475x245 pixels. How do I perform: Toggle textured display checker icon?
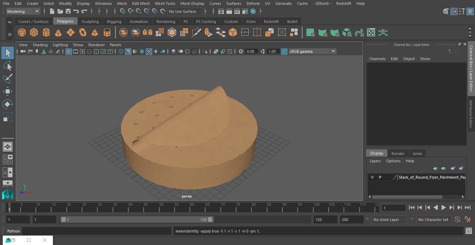click(149, 51)
